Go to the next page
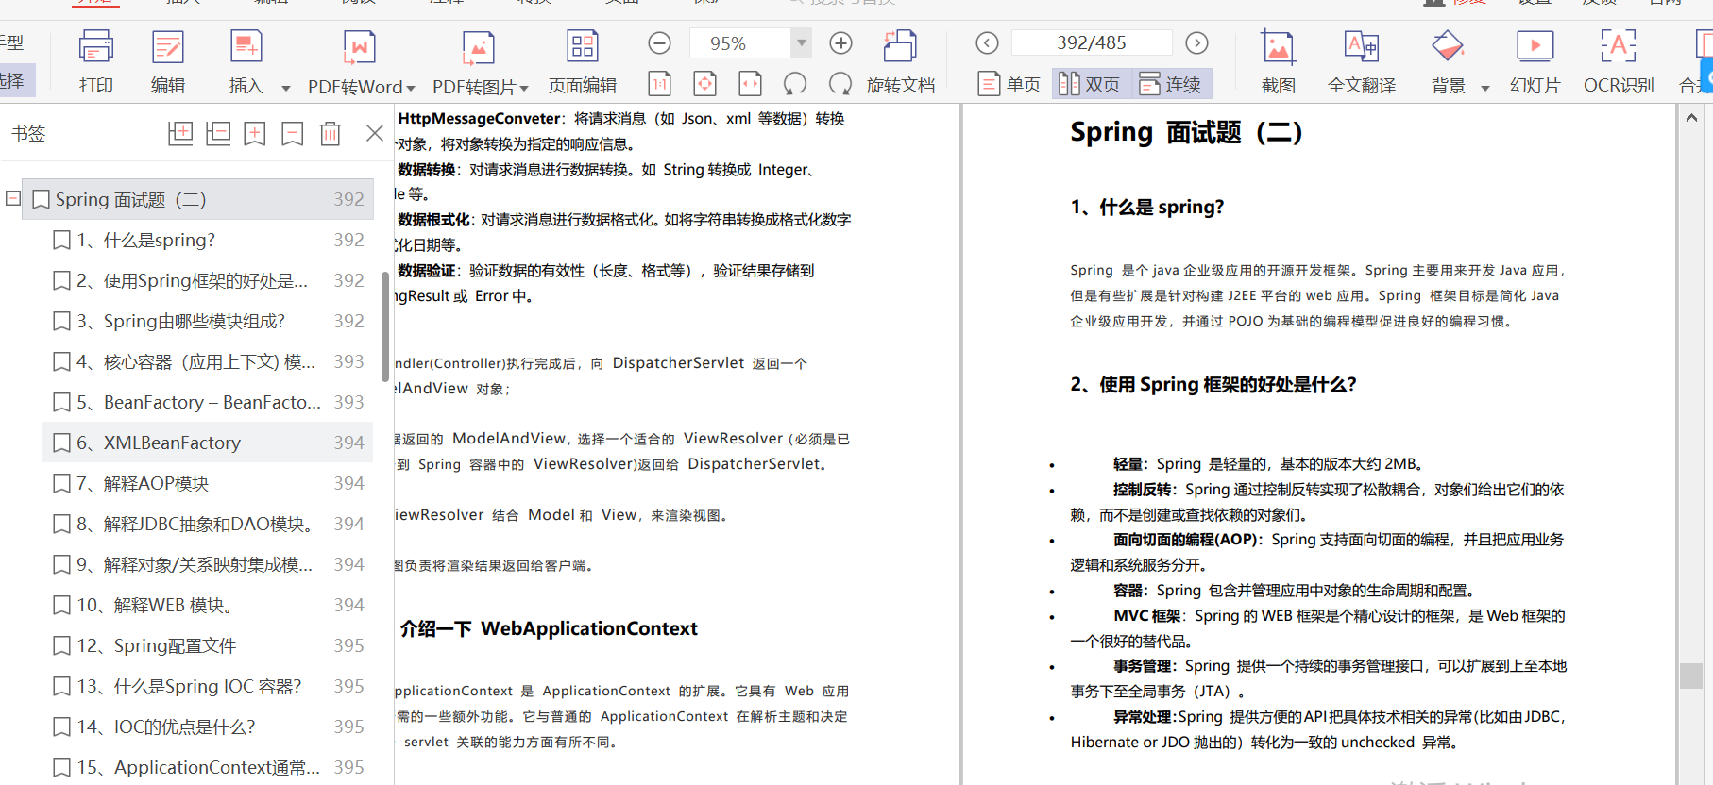Image resolution: width=1713 pixels, height=785 pixels. pyautogui.click(x=1196, y=43)
